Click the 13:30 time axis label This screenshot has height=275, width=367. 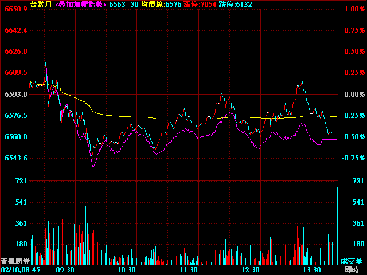[312, 270]
